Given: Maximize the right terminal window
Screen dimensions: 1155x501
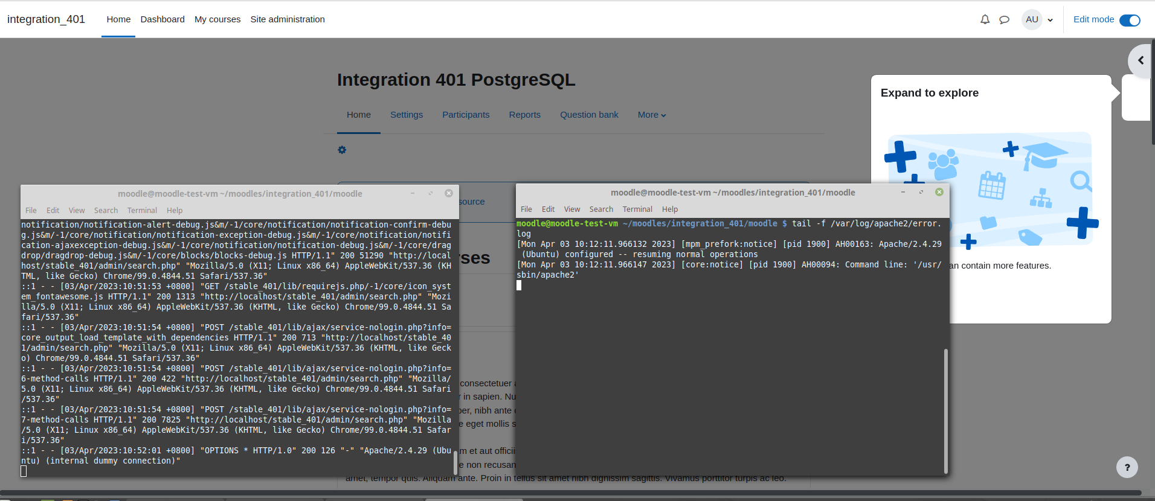Looking at the screenshot, I should click(x=921, y=192).
